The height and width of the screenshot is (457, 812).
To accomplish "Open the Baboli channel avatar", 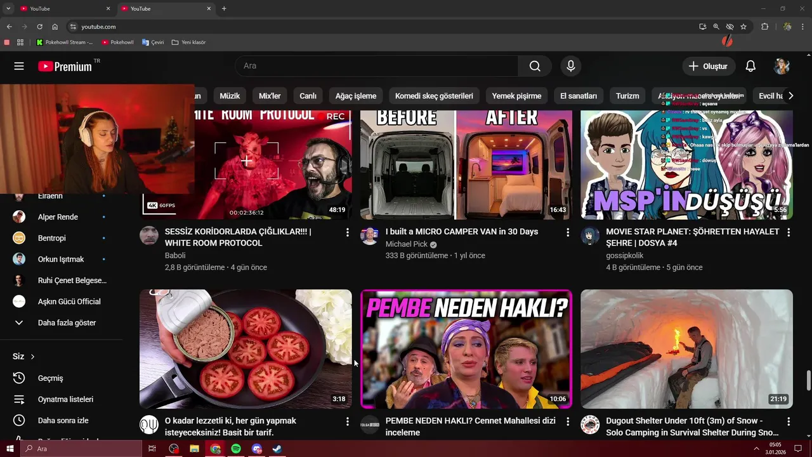I will point(149,235).
